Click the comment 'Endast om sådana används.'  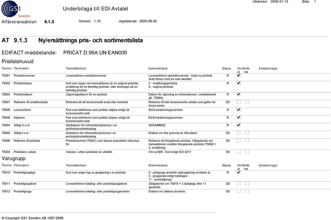coord(167,191)
